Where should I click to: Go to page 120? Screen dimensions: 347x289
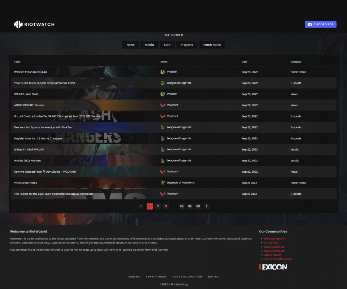tap(198, 206)
